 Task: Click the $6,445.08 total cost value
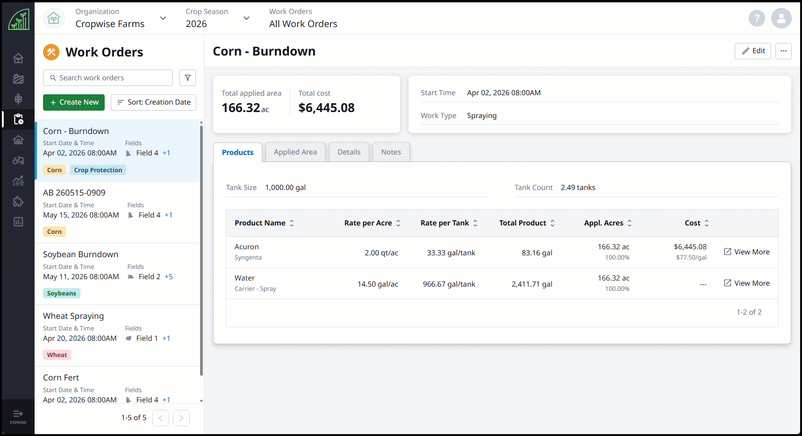(327, 108)
